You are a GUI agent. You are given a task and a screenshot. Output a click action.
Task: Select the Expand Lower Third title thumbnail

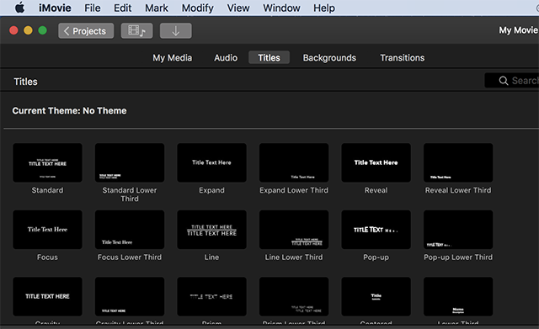(294, 162)
